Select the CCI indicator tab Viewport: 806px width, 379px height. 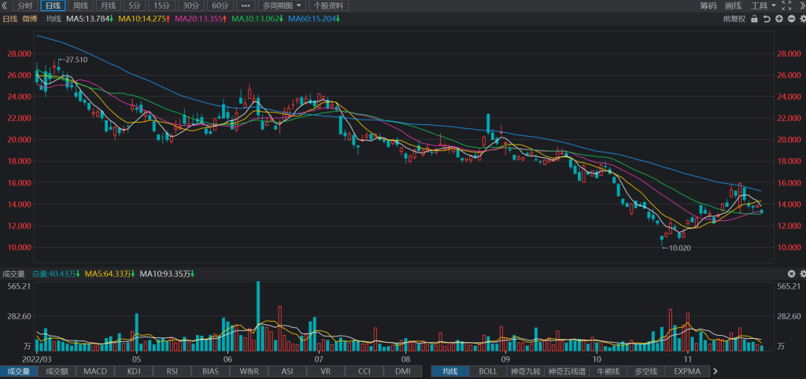point(364,371)
